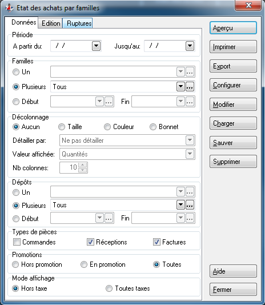Click the Imprimer button
265x305 pixels.
[x=233, y=47]
